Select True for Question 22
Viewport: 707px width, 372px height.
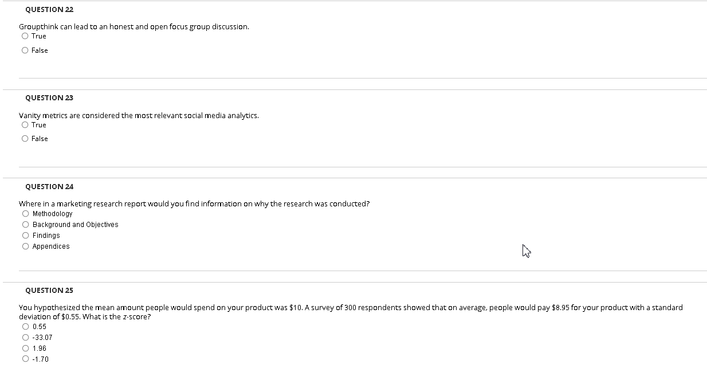pyautogui.click(x=25, y=36)
